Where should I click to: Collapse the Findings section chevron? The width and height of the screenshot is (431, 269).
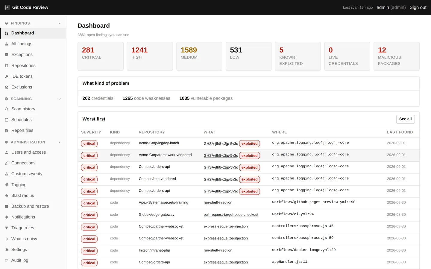[x=60, y=23]
